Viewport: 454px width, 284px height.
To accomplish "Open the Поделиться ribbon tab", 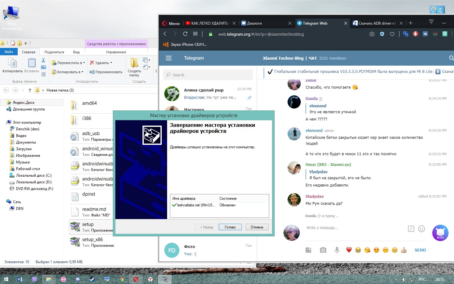I will [x=54, y=52].
